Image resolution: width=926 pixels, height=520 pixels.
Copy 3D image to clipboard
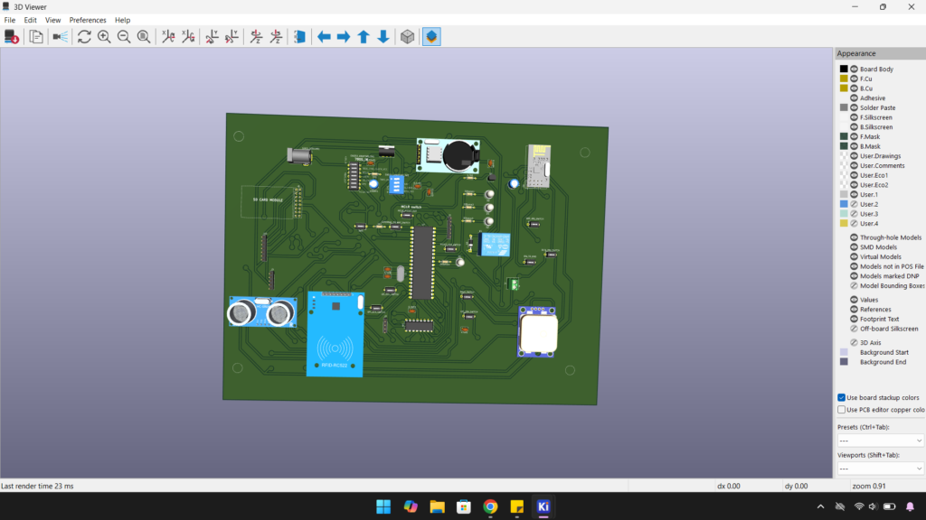[36, 37]
